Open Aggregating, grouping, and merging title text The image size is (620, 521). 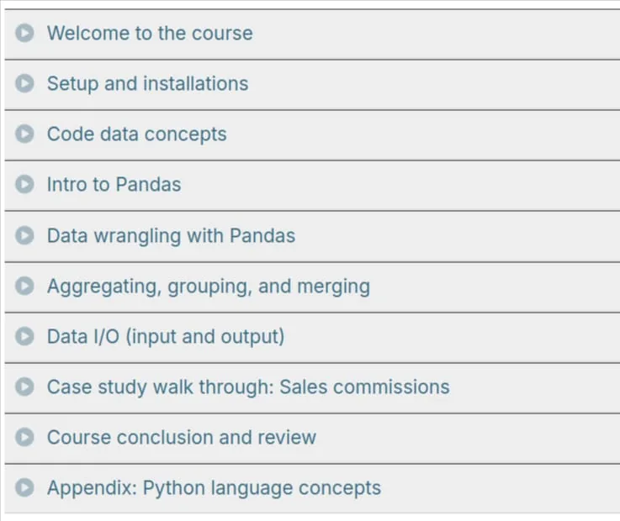(209, 287)
